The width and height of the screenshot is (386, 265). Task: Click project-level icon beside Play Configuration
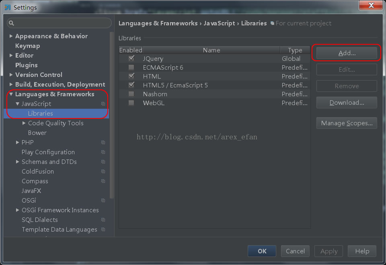[x=103, y=152]
